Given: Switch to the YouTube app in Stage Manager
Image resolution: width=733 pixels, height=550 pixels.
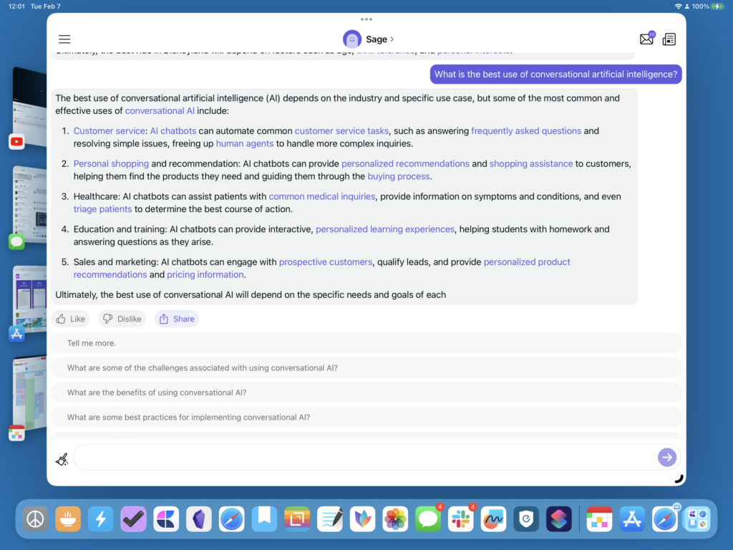Looking at the screenshot, I should (x=28, y=107).
